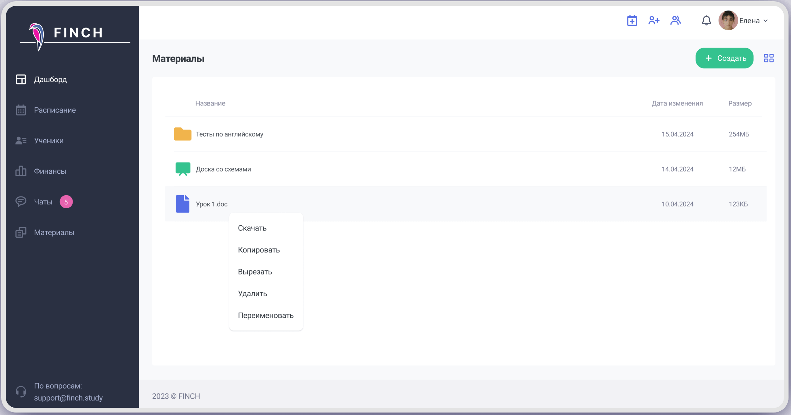The width and height of the screenshot is (791, 415).
Task: Open the Тесты по английскому folder
Action: coord(229,134)
